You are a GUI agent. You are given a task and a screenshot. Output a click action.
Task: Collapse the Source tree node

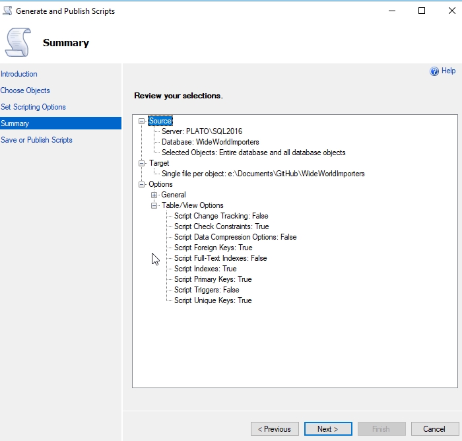coord(142,121)
